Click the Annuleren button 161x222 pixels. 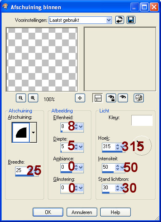click(x=82, y=212)
